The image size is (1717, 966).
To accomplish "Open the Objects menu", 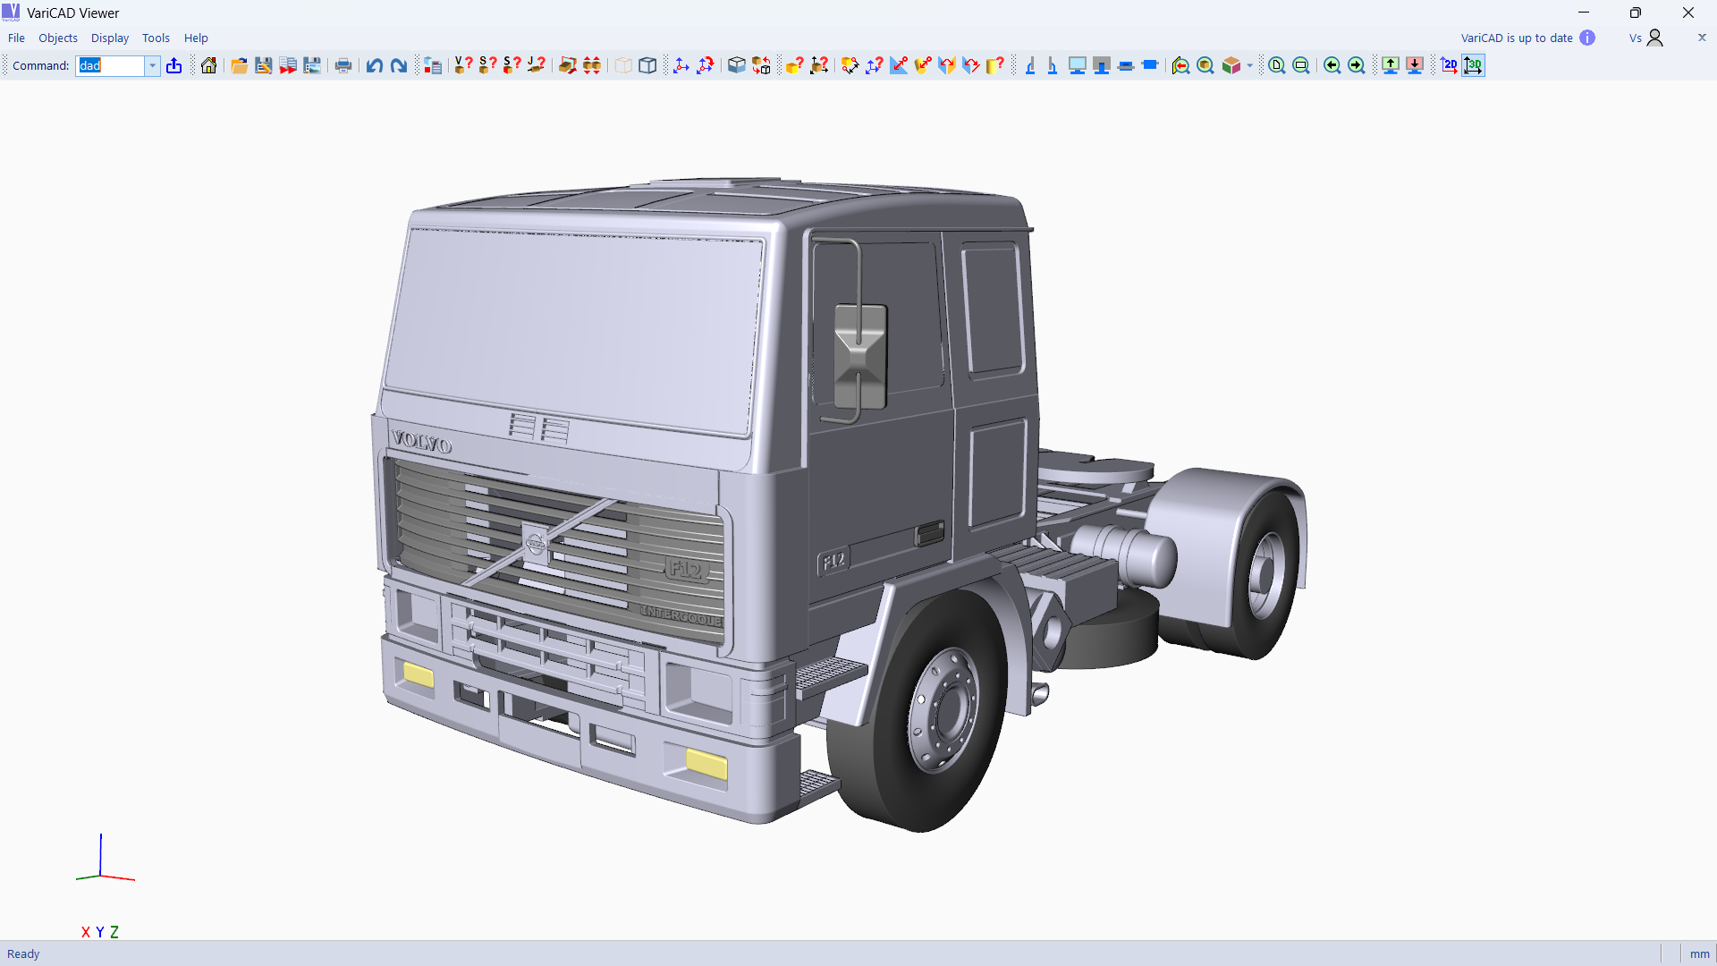I will point(58,38).
